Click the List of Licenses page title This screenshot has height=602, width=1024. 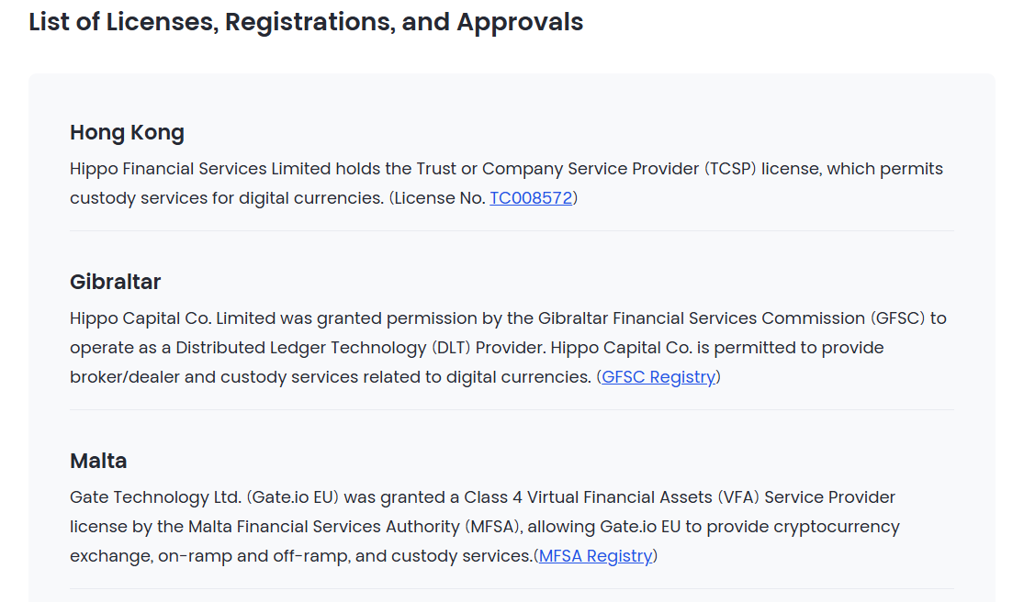(306, 22)
